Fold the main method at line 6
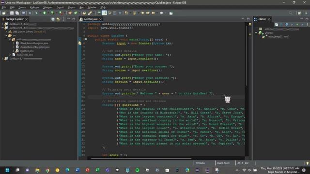Viewport: 310px width, 174px height. pos(86,39)
